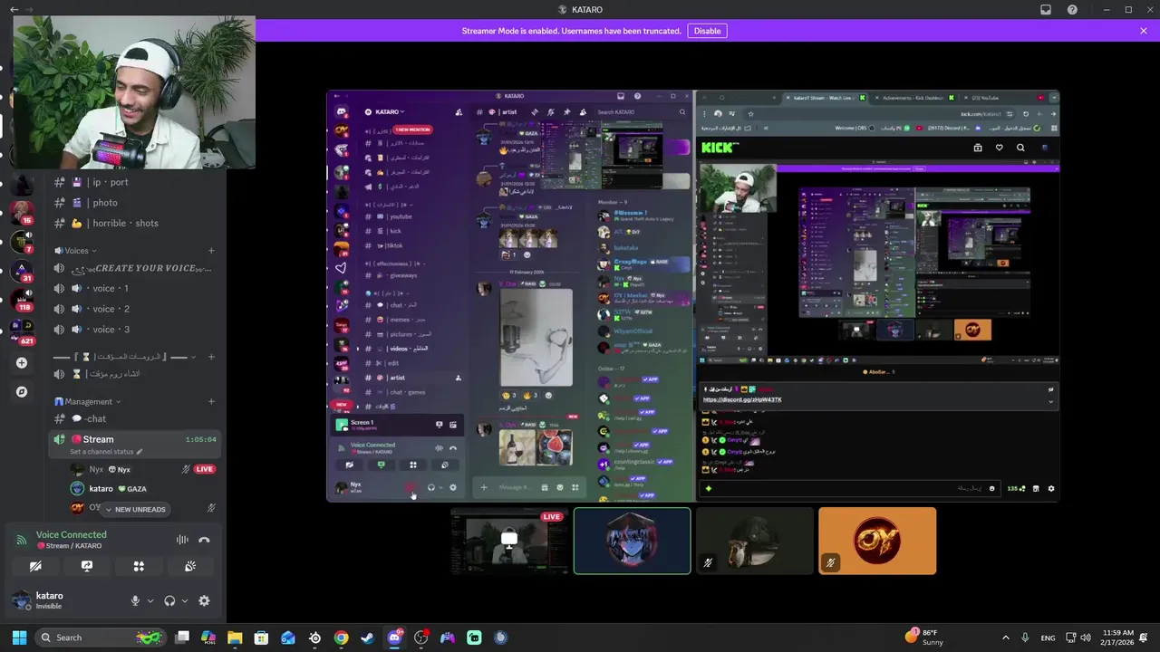This screenshot has width=1160, height=652.
Task: Open the Discord help icon
Action: (1072, 9)
